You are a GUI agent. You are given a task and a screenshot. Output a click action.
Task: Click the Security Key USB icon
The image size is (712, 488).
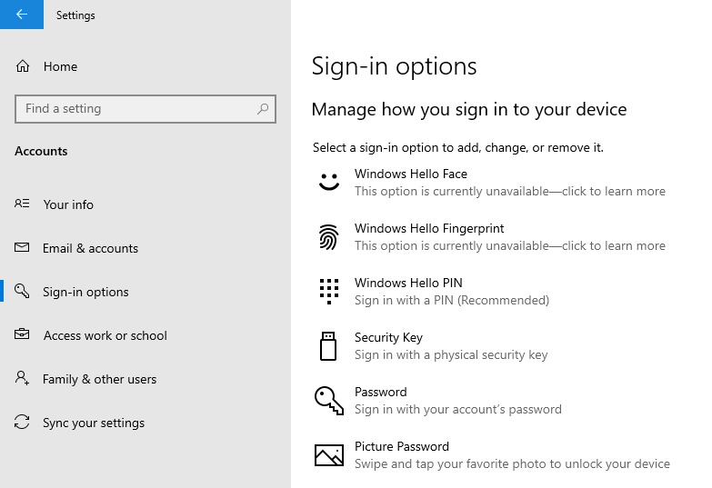pyautogui.click(x=328, y=346)
